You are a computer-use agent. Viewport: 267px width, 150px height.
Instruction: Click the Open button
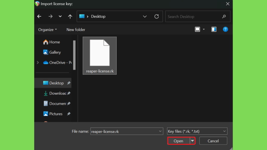[178, 141]
